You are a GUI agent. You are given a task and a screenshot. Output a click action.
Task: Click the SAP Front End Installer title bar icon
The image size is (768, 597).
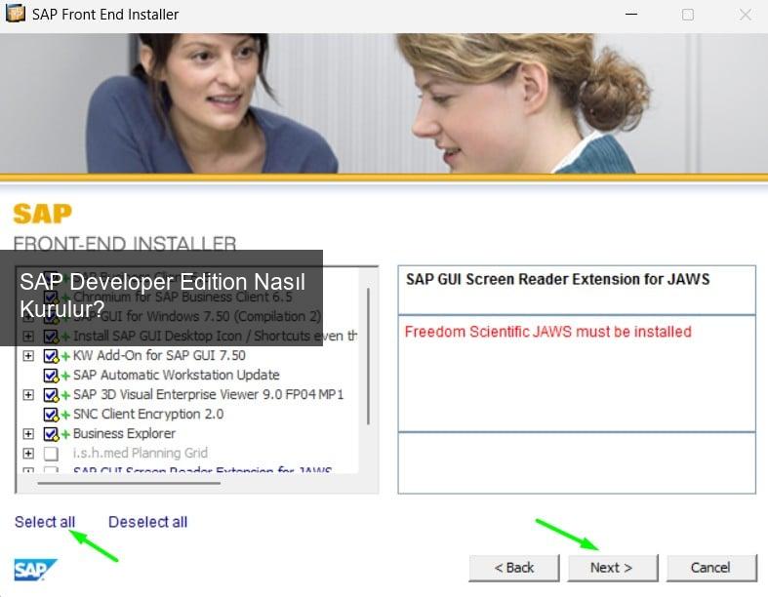point(16,15)
